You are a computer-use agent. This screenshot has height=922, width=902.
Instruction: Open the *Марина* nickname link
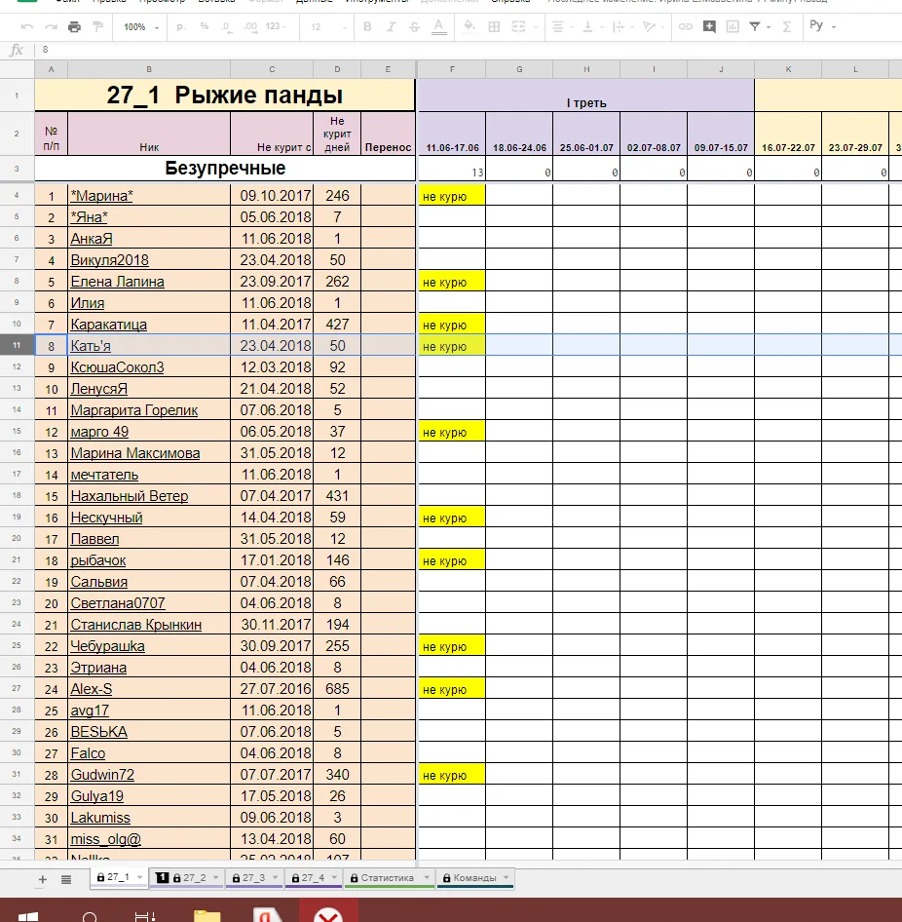101,196
